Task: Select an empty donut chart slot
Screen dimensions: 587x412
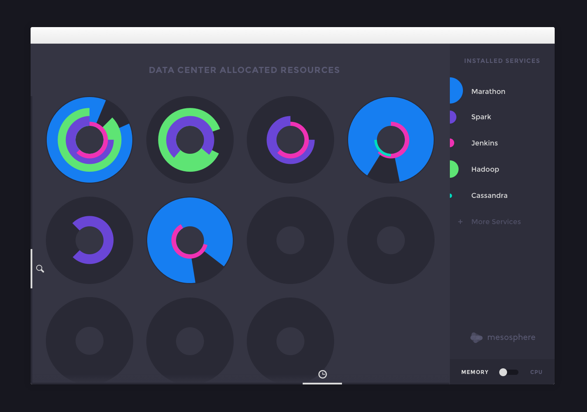Action: point(290,240)
